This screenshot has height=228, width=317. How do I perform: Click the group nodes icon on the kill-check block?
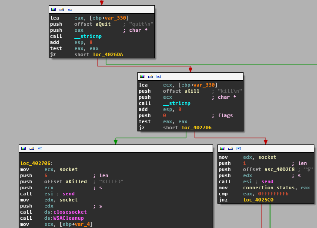click(159, 76)
